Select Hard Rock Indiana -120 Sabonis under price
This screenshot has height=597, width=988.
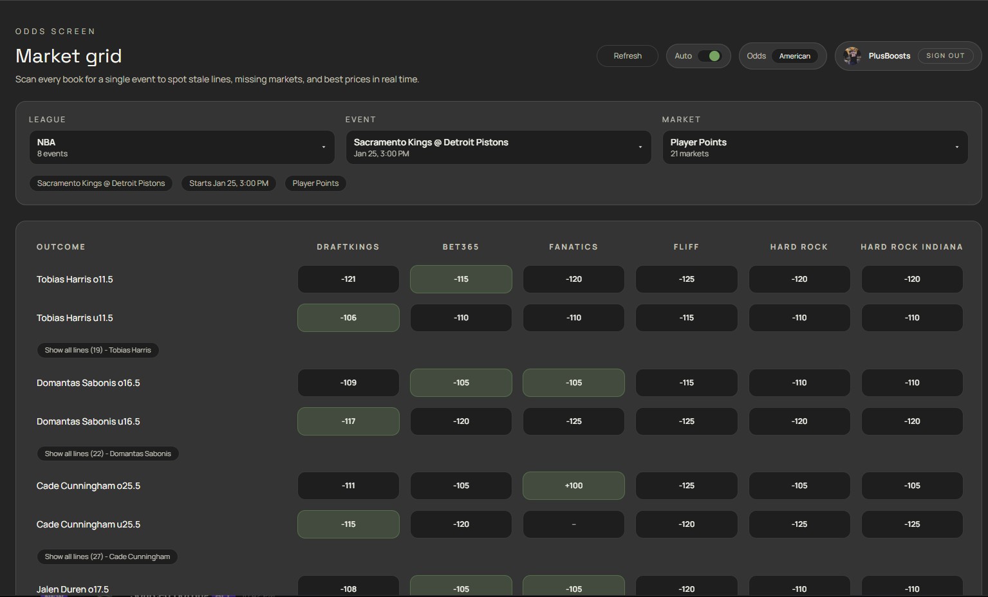coord(912,421)
